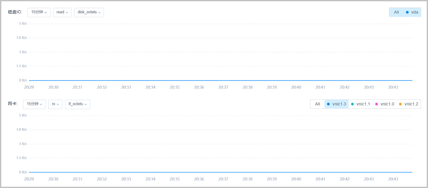
Task: Click the 20:33 label on the network chart
Action: tap(126, 179)
